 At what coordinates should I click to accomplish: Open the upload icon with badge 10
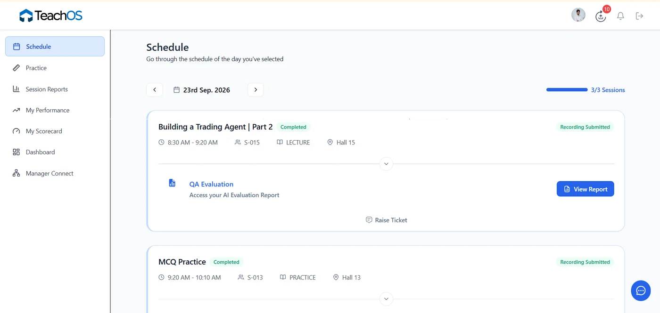pyautogui.click(x=601, y=16)
